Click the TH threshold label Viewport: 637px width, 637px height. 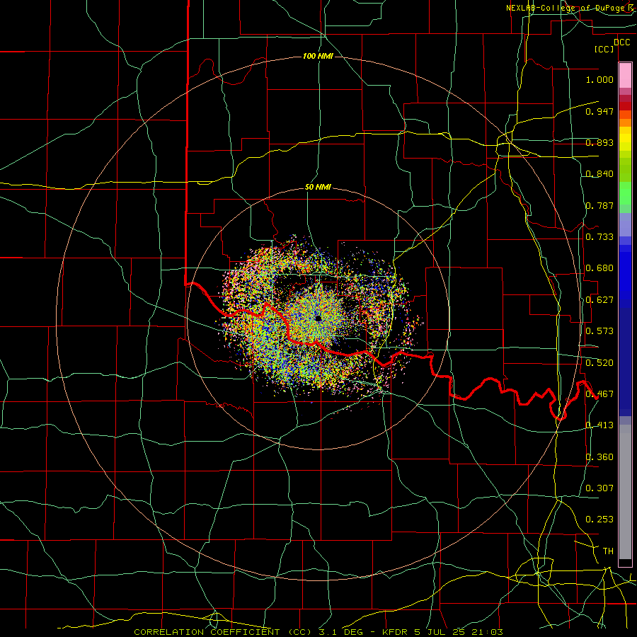click(x=608, y=551)
